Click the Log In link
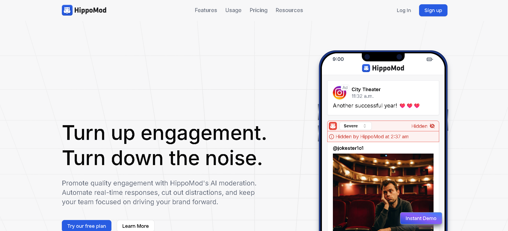The width and height of the screenshot is (508, 231). click(x=404, y=10)
